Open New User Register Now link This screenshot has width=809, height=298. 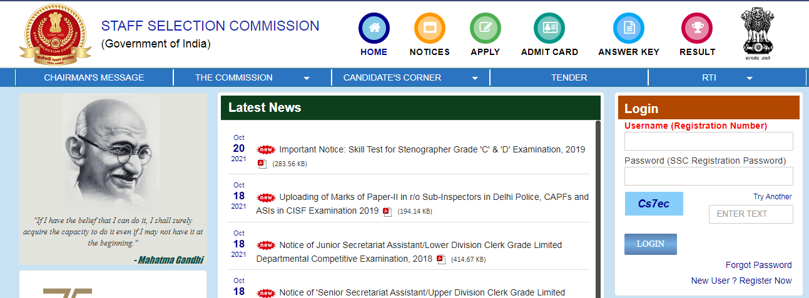741,281
